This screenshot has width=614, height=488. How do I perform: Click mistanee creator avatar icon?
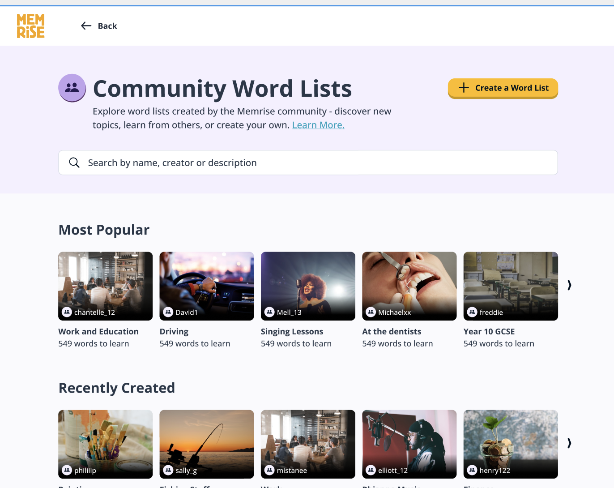pyautogui.click(x=269, y=470)
